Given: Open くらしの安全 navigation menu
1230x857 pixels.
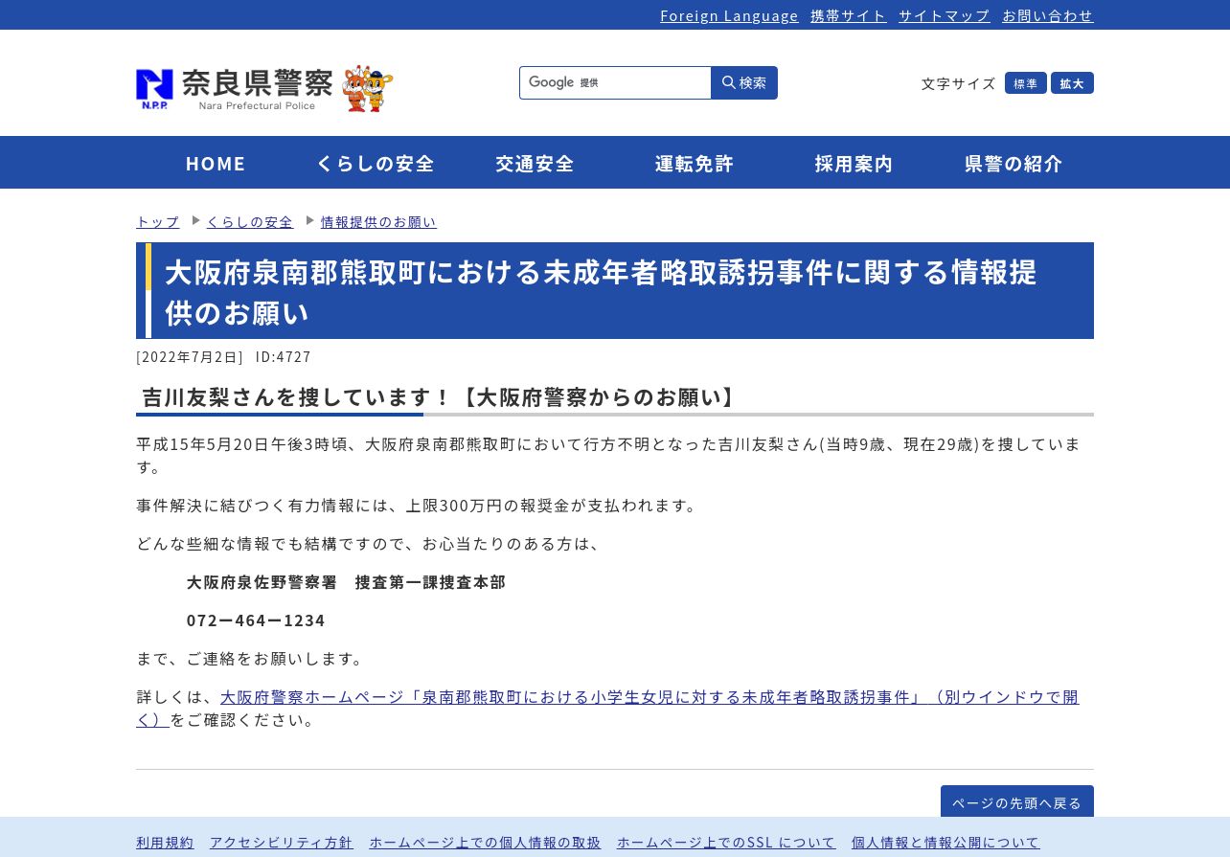Looking at the screenshot, I should tap(376, 163).
